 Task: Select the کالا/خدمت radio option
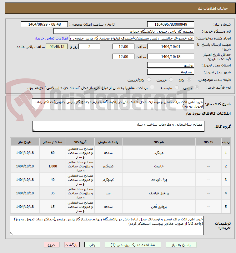click(149, 80)
